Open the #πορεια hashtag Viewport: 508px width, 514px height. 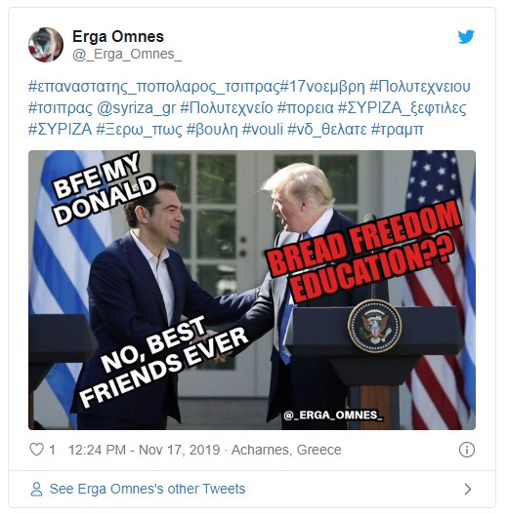(x=306, y=108)
